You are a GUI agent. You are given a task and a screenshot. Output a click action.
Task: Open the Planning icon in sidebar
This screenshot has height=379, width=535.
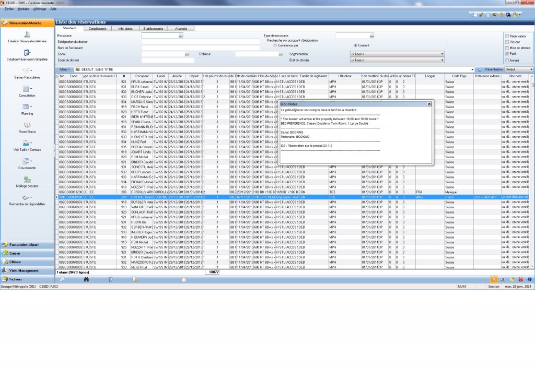(27, 107)
